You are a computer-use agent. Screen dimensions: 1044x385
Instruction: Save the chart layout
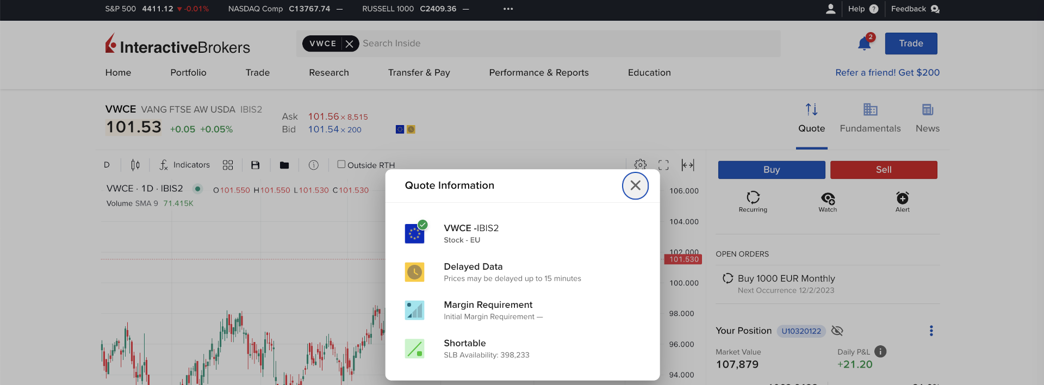255,165
